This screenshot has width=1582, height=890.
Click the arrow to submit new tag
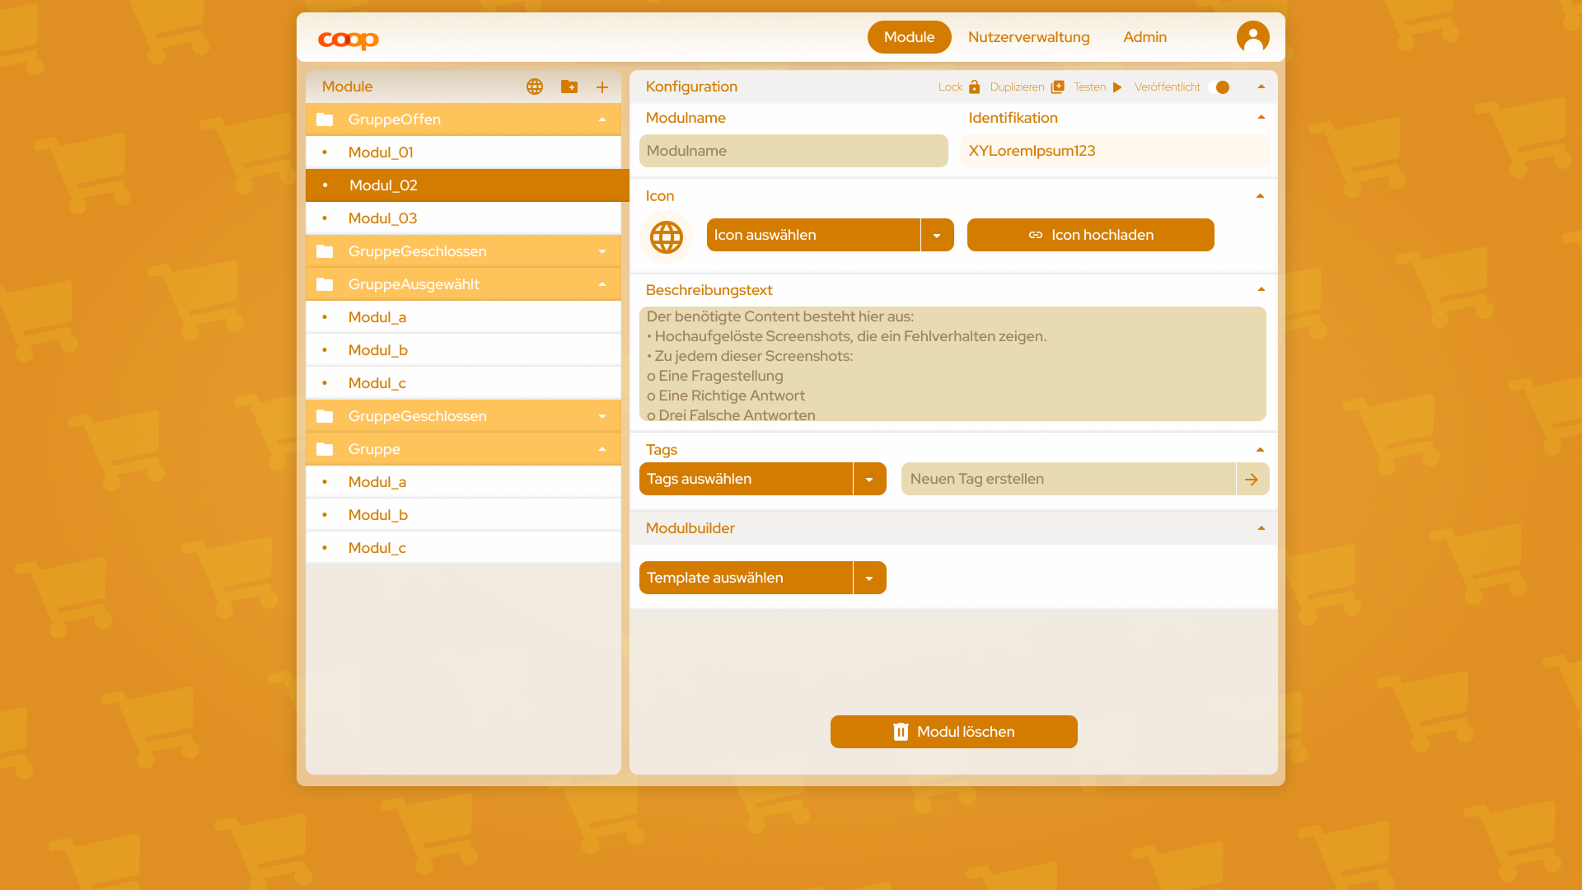[1252, 479]
